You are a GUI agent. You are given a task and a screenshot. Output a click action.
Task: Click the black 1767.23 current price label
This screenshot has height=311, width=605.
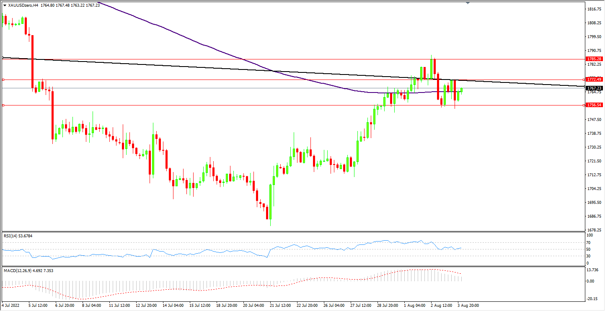pos(595,88)
